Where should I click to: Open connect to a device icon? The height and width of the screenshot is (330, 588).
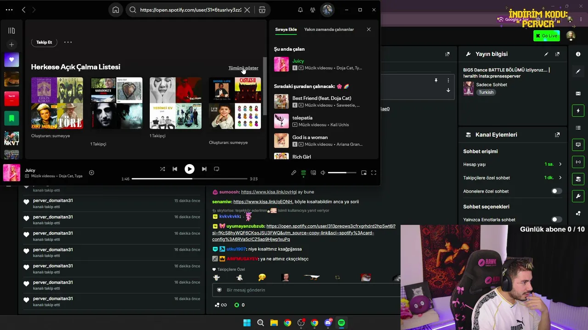tap(313, 173)
